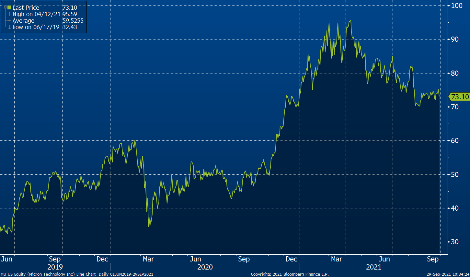Click 'MU US Equity (Micron Technology Inc) Line Chart' footer
This screenshot has width=470, height=277.
click(48, 274)
